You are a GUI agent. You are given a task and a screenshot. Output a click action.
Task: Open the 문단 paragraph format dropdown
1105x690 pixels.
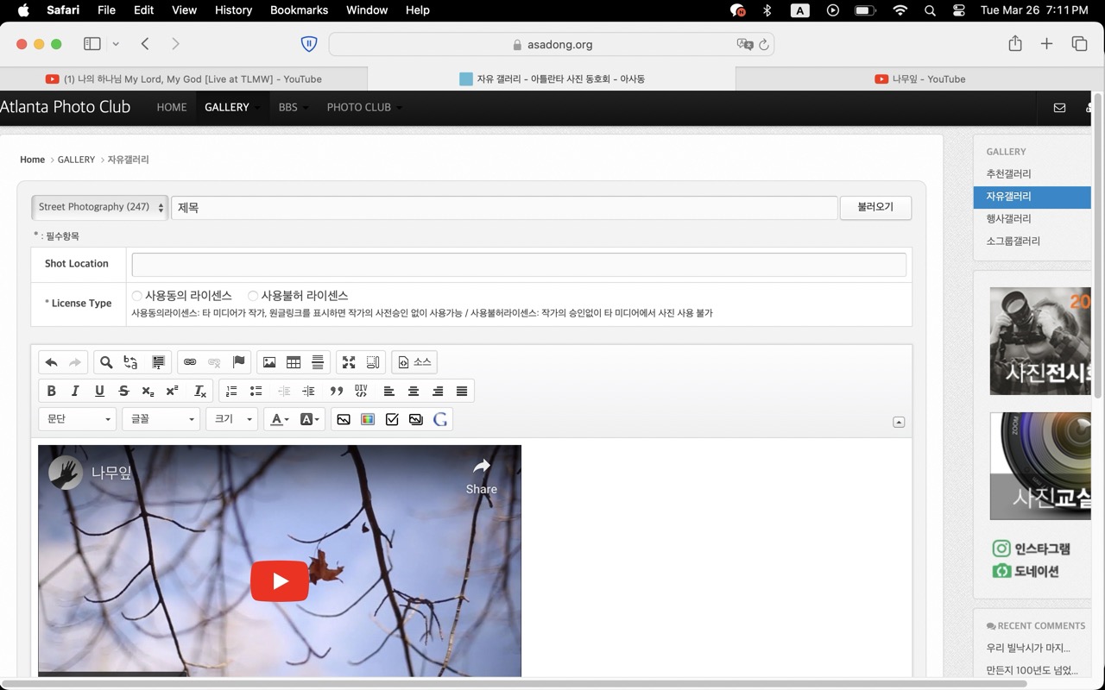pyautogui.click(x=78, y=419)
